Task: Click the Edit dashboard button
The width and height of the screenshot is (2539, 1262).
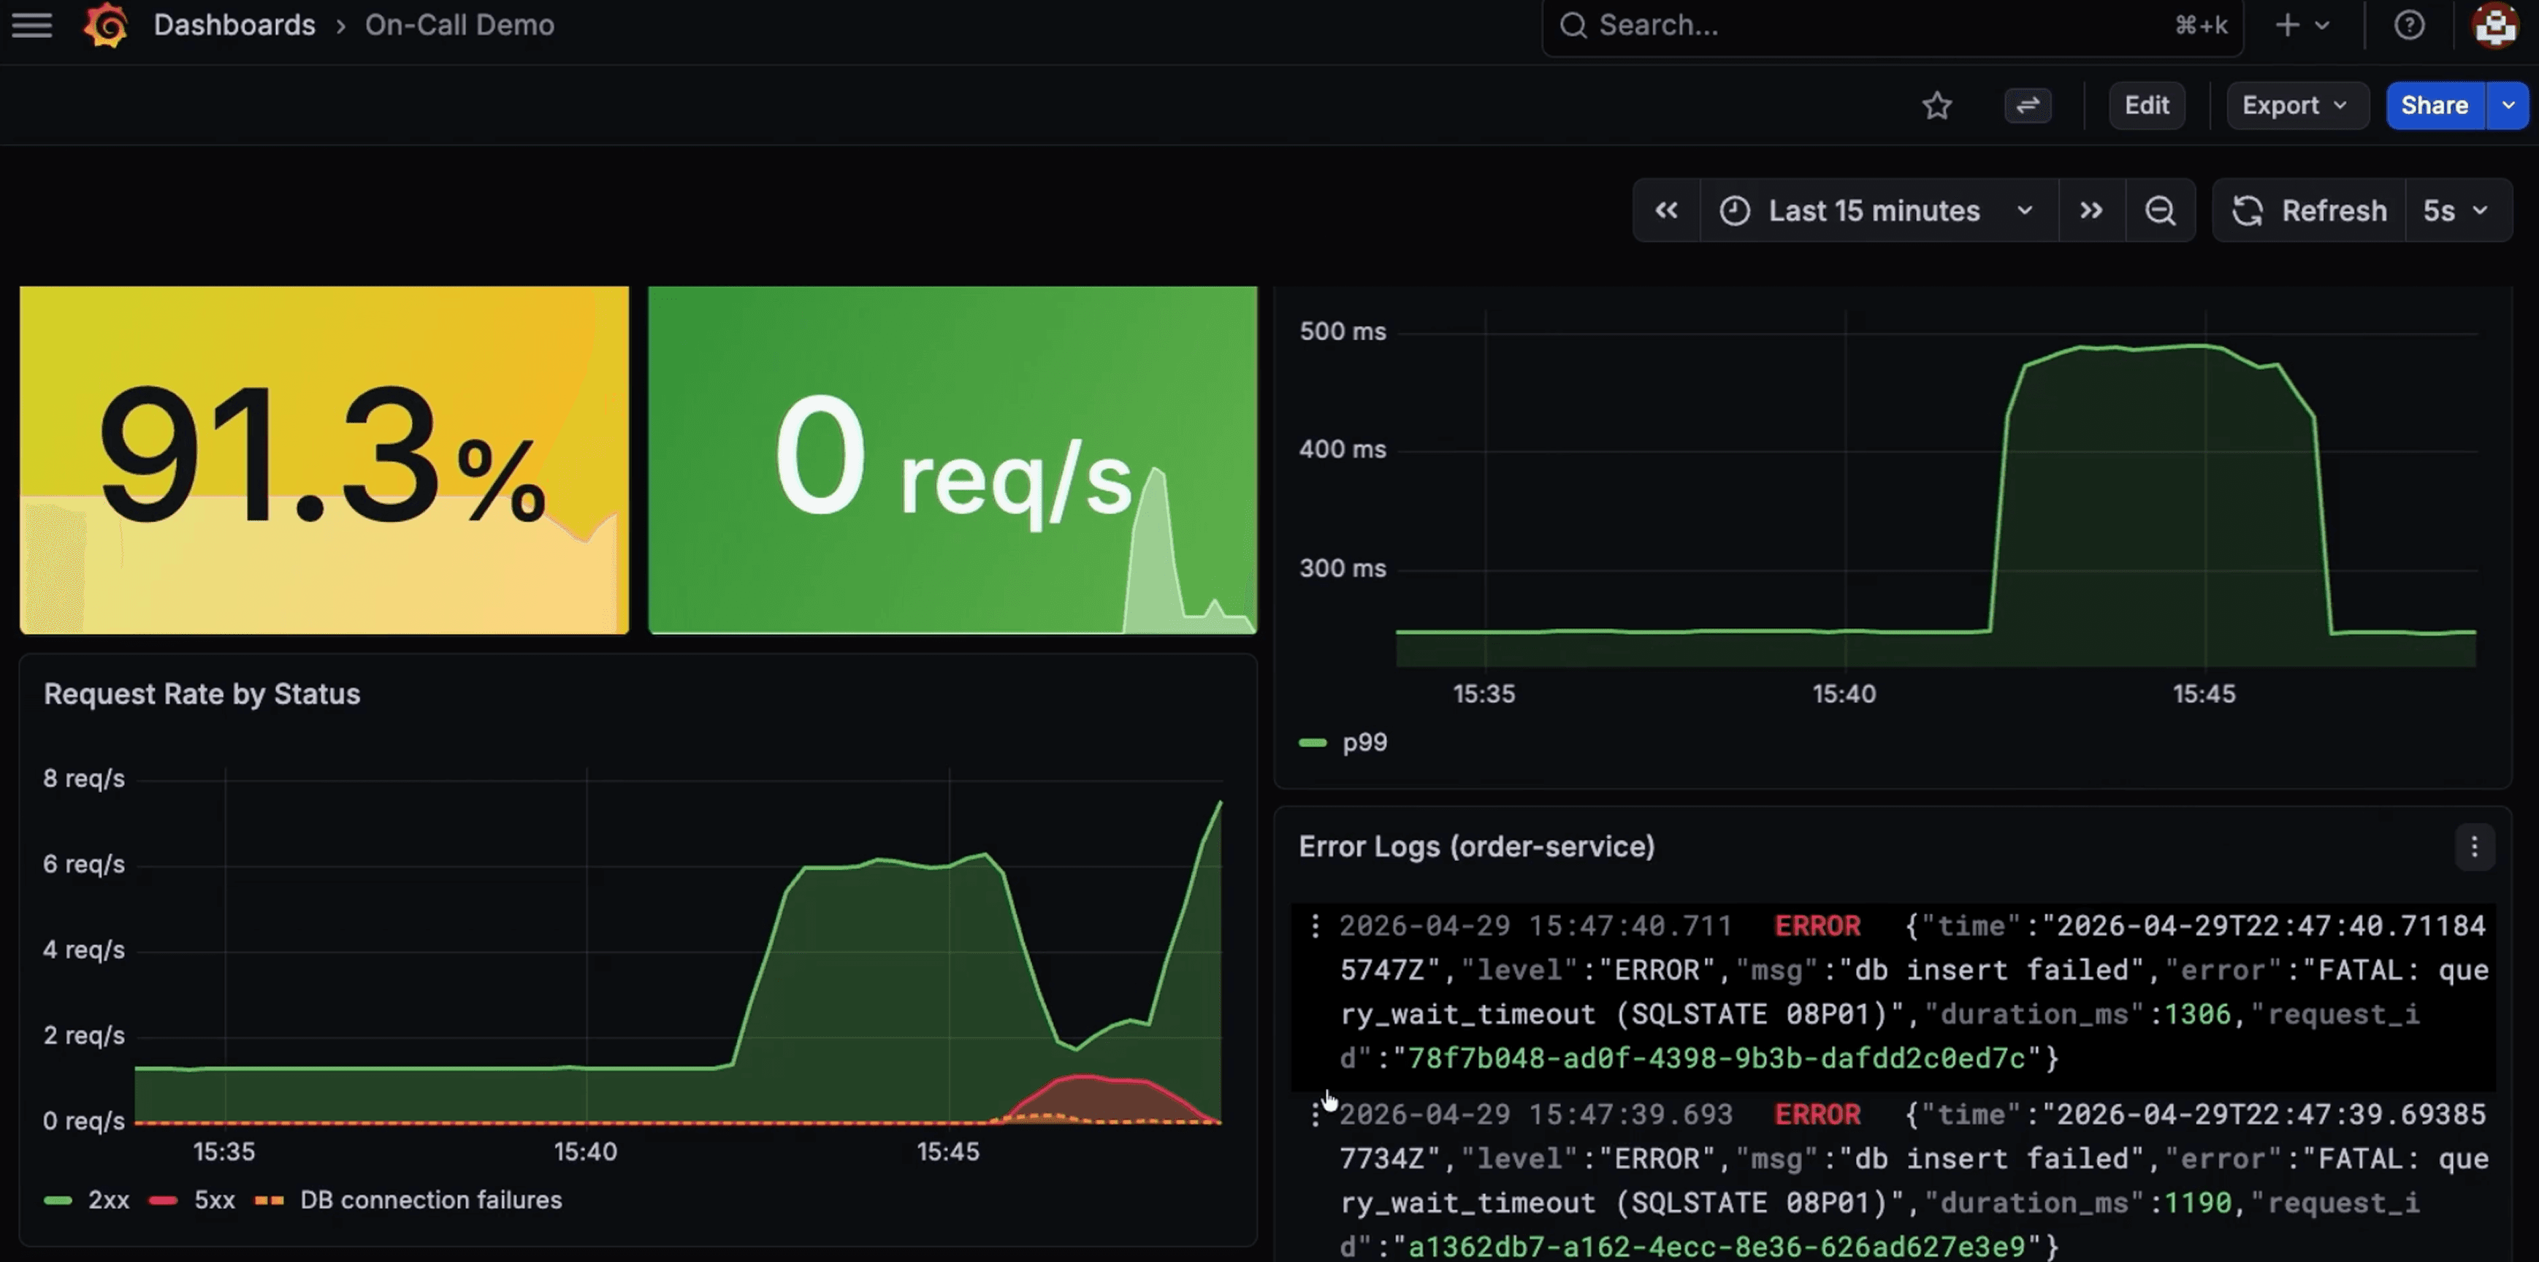Action: pos(2147,105)
